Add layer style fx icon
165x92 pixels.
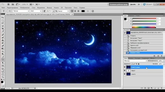(x=145, y=88)
